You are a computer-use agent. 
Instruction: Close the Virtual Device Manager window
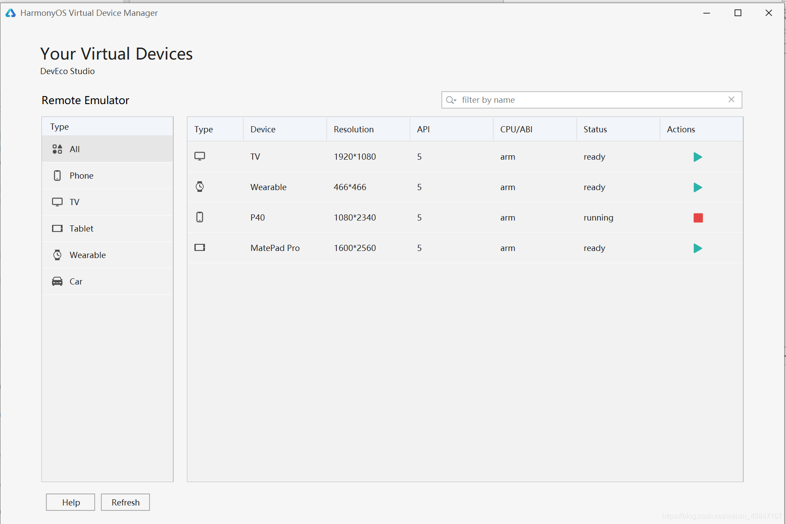tap(769, 13)
